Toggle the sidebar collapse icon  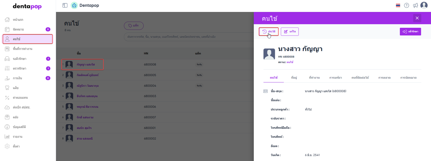[65, 5]
